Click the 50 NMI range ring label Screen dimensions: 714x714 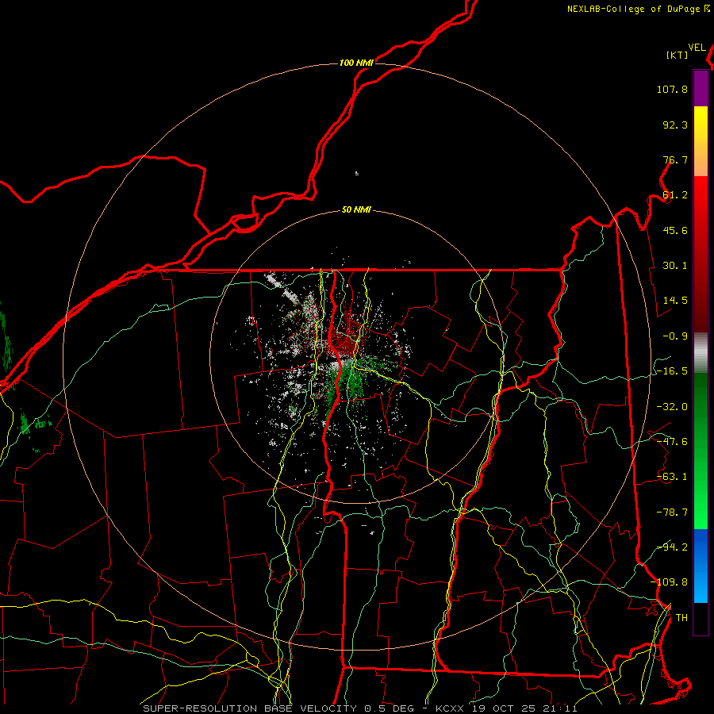tap(356, 210)
